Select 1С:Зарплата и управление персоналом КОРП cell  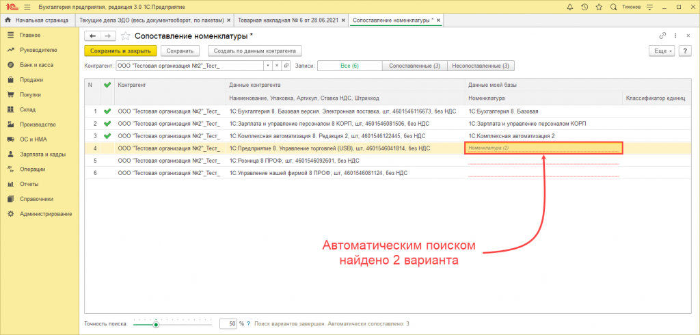click(543, 123)
